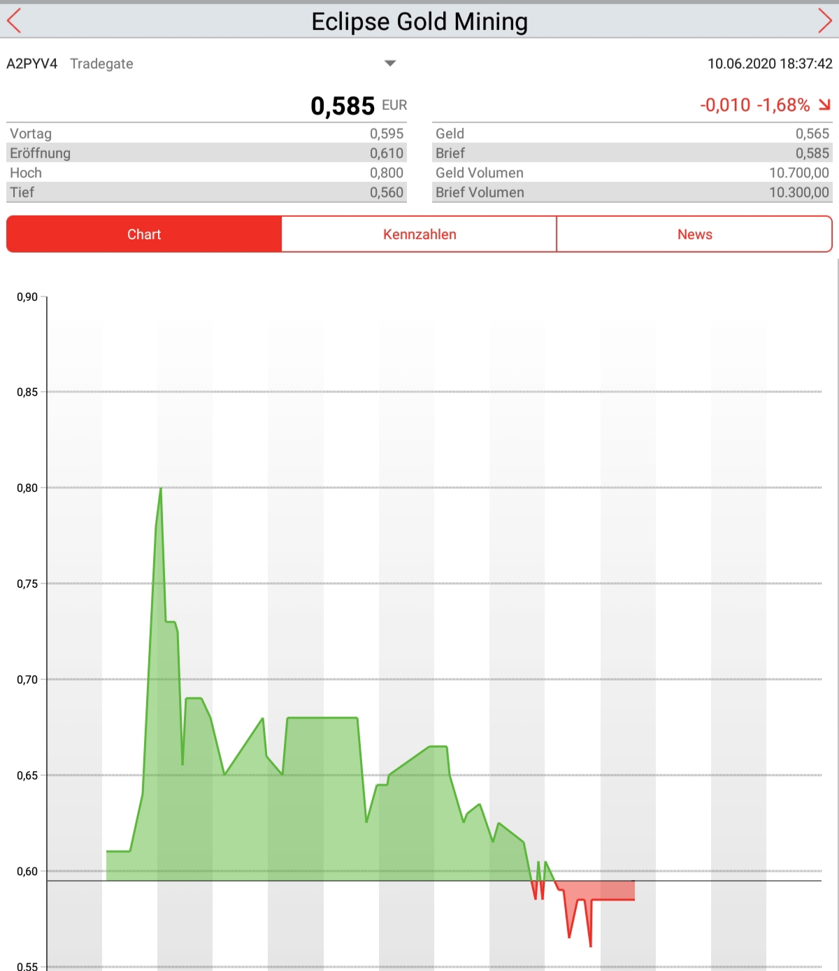
Task: Click the timestamp 10.06.2020 18:37:42
Action: 770,64
